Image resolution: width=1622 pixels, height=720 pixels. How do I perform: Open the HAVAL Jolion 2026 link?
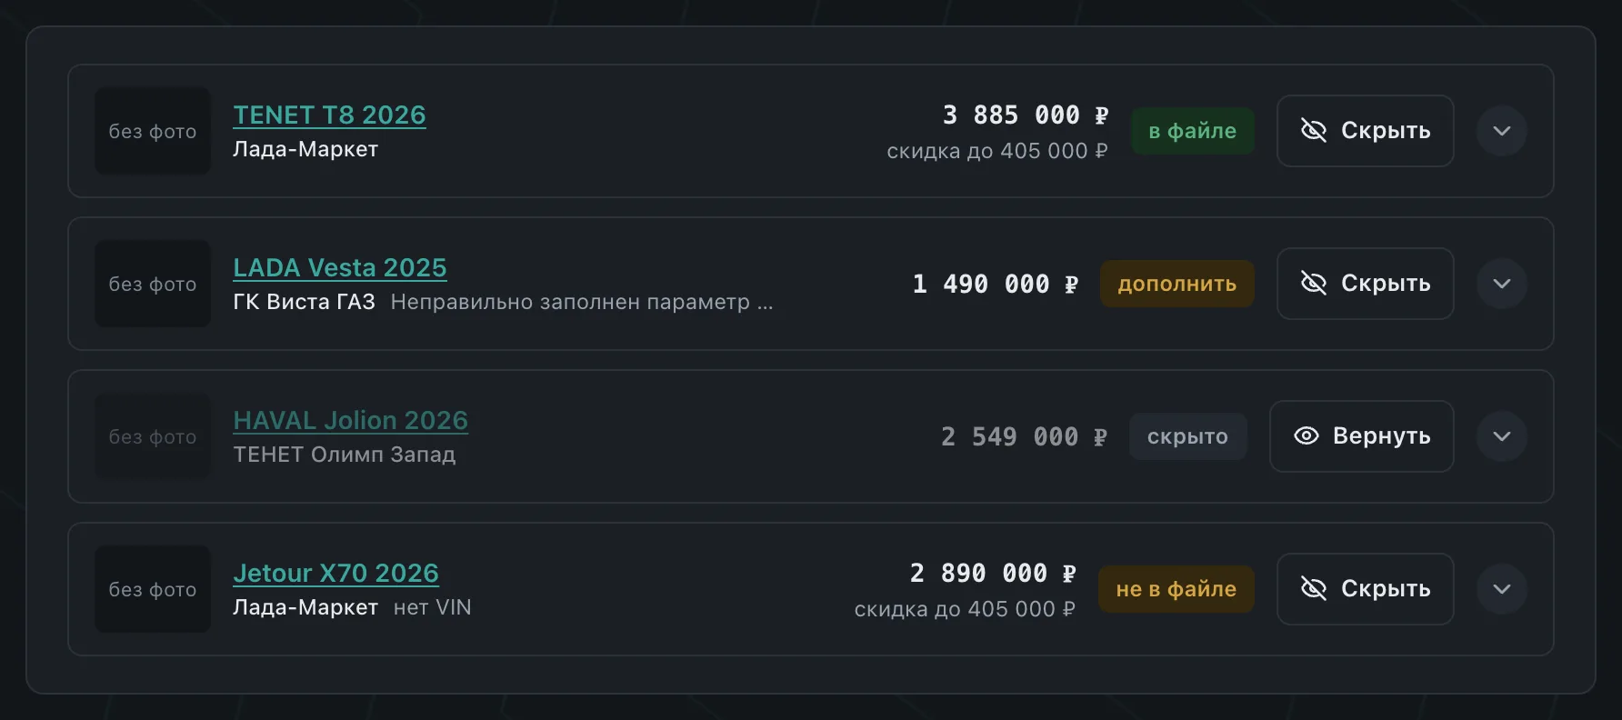pos(350,421)
